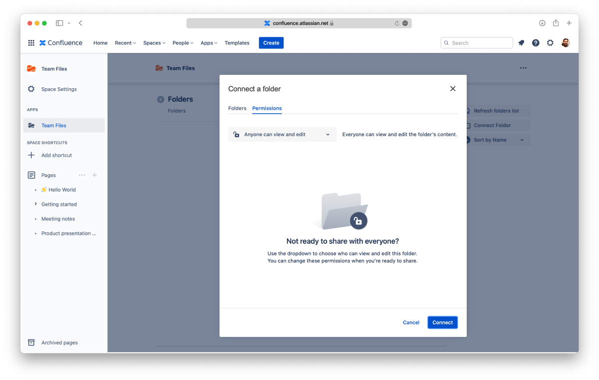Open the Spaces dropdown menu
599x380 pixels.
pyautogui.click(x=154, y=43)
